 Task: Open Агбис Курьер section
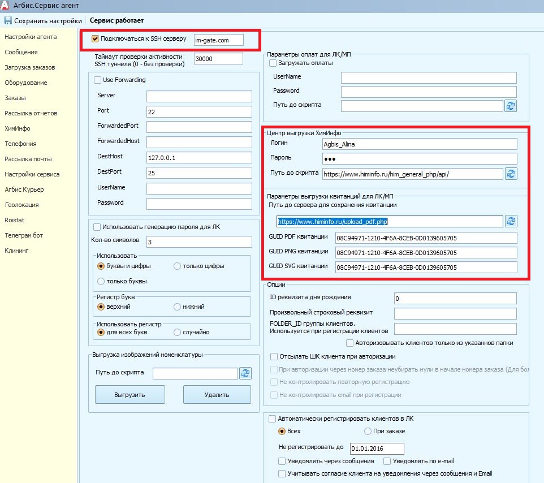24,189
